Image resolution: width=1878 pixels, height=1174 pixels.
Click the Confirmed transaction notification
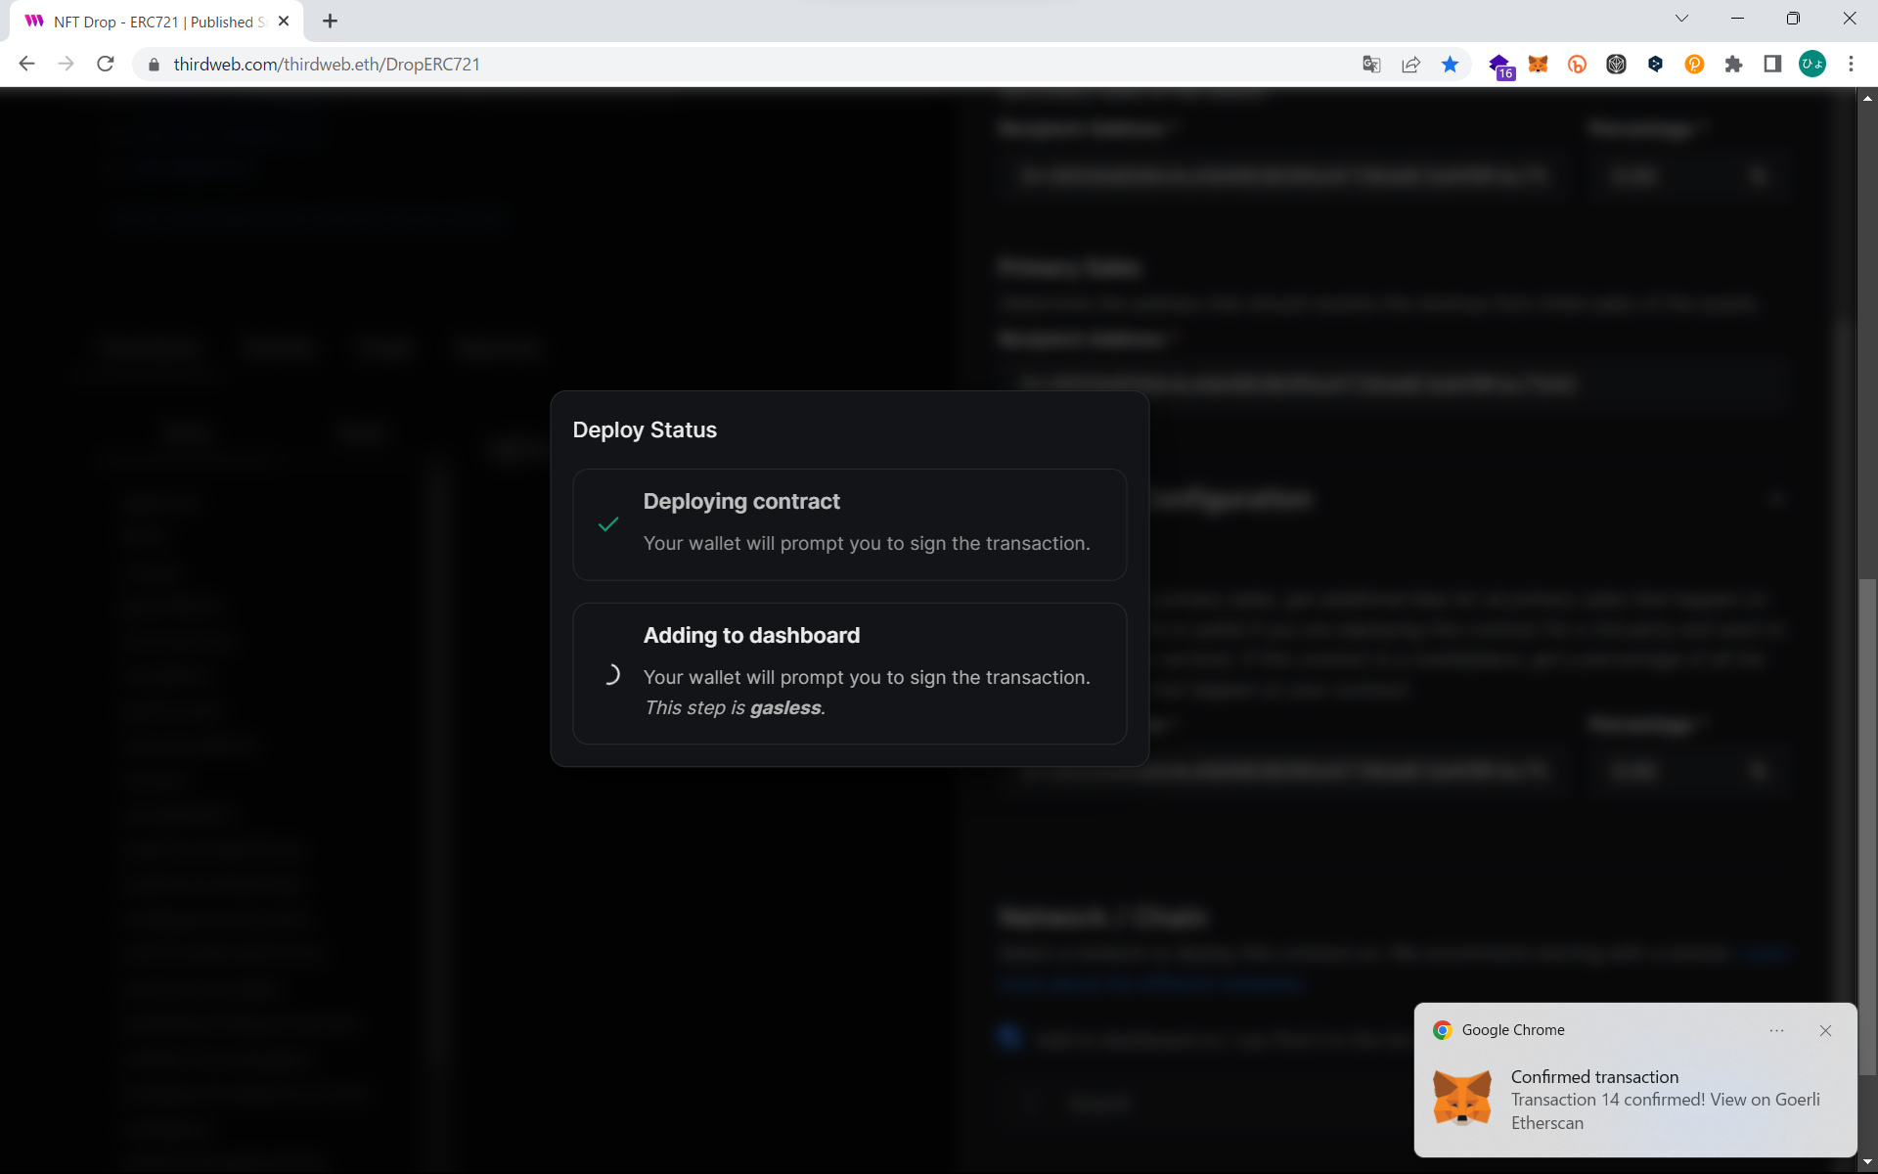coord(1633,1099)
